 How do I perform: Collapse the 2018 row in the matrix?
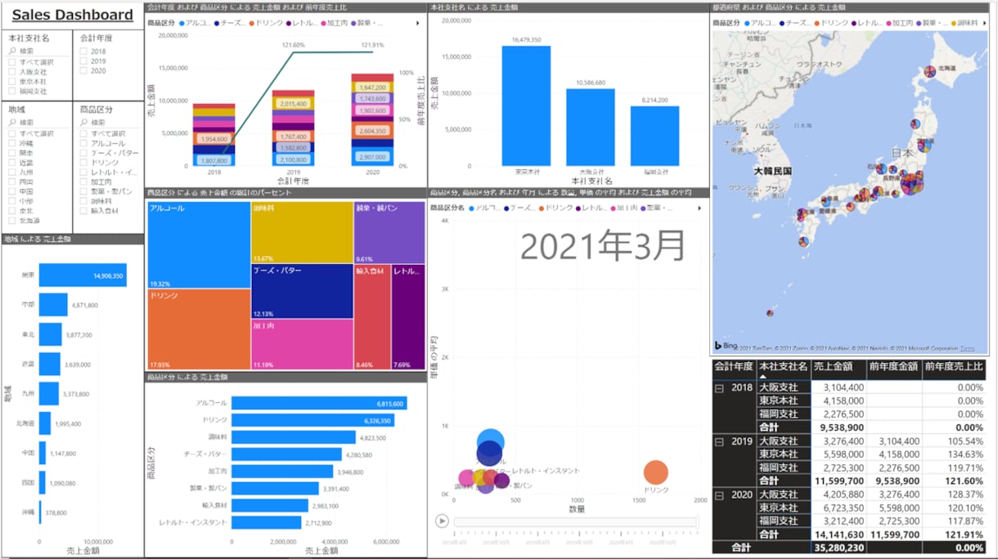(719, 388)
